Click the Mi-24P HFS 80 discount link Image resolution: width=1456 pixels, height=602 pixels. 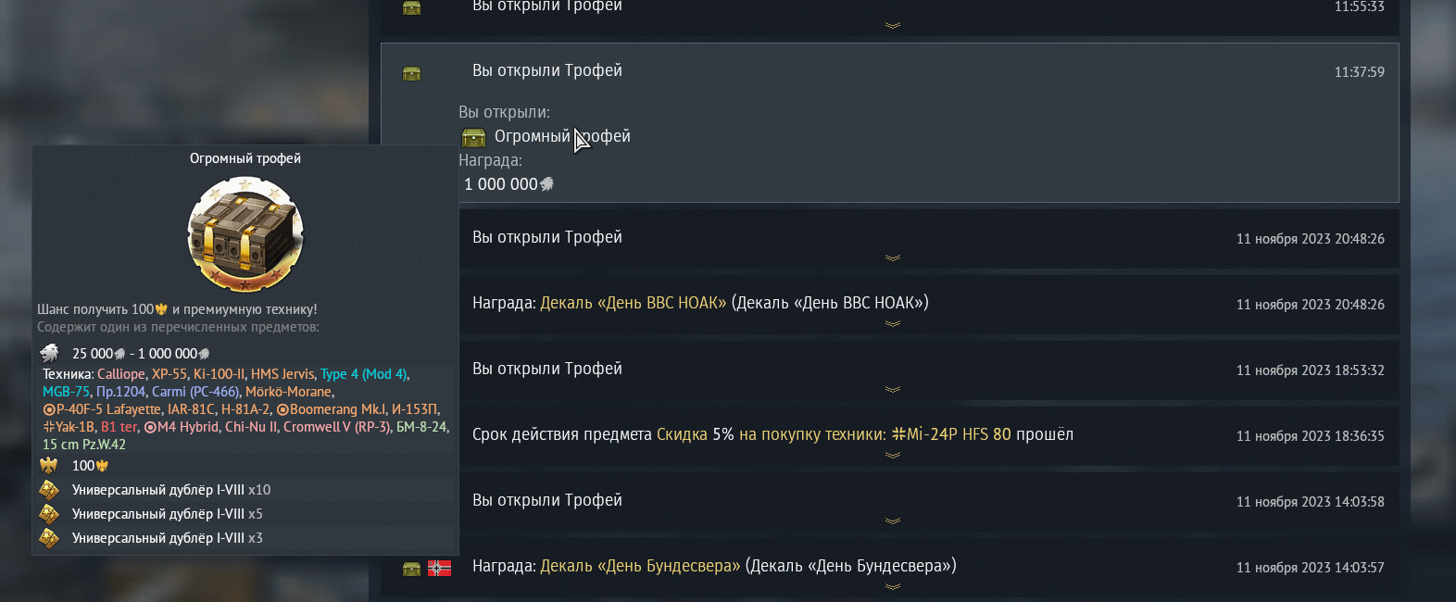pyautogui.click(x=951, y=434)
